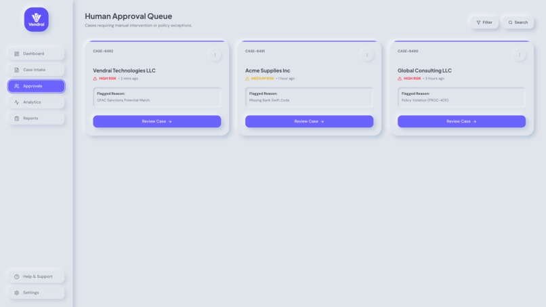Review the Global Consulting LLC case
The width and height of the screenshot is (546, 307).
[x=461, y=121]
